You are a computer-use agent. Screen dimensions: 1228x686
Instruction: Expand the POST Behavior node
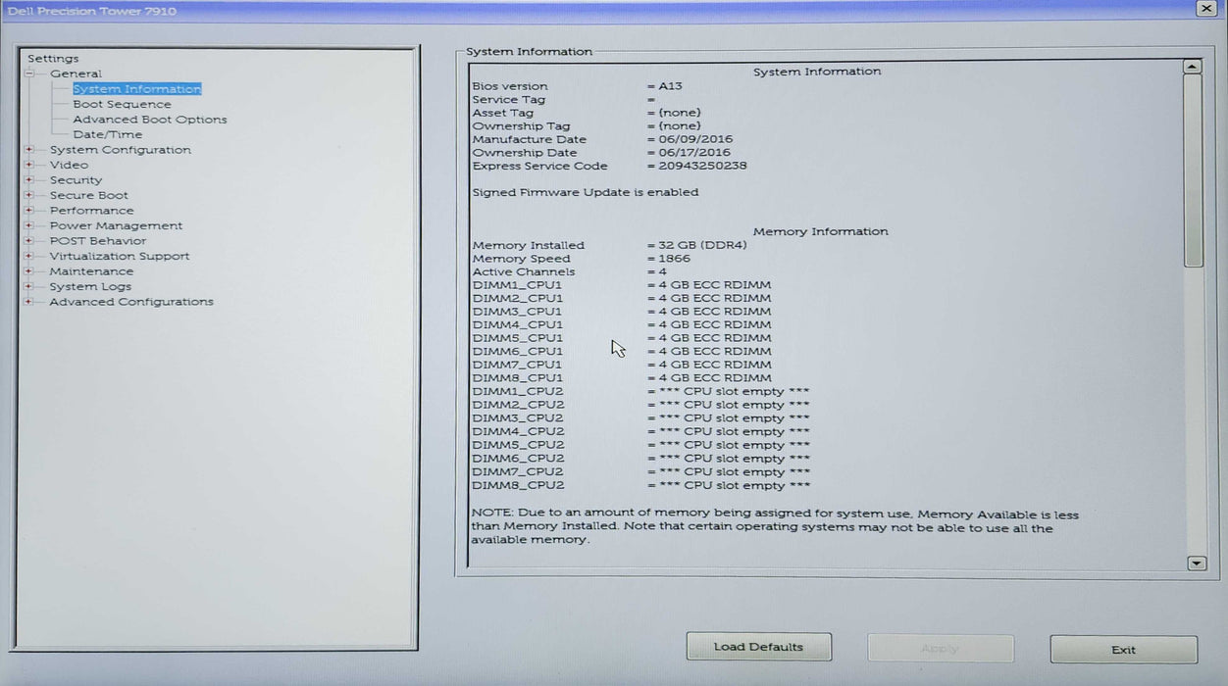tap(29, 241)
